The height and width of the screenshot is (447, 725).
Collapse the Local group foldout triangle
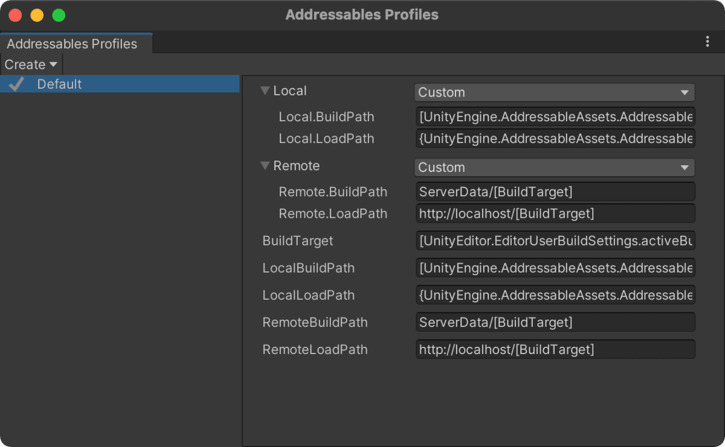coord(265,91)
